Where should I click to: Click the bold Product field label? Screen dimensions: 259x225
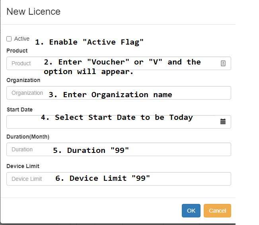(x=17, y=51)
